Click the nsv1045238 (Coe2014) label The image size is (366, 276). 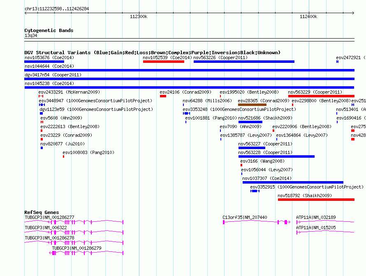coord(49,83)
